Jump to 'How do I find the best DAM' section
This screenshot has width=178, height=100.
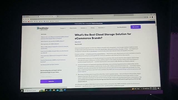53,61
